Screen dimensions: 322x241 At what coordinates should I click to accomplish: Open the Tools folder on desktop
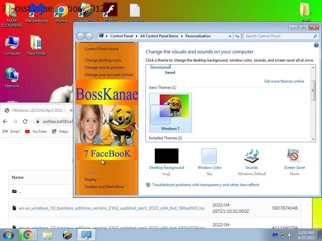pos(306,12)
